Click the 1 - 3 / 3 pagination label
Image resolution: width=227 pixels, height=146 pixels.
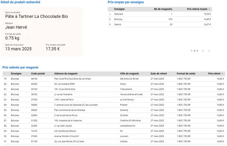click(194, 51)
